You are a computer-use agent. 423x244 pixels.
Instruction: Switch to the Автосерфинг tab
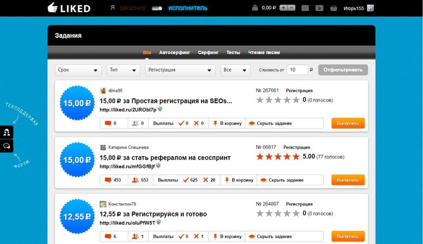pos(174,52)
